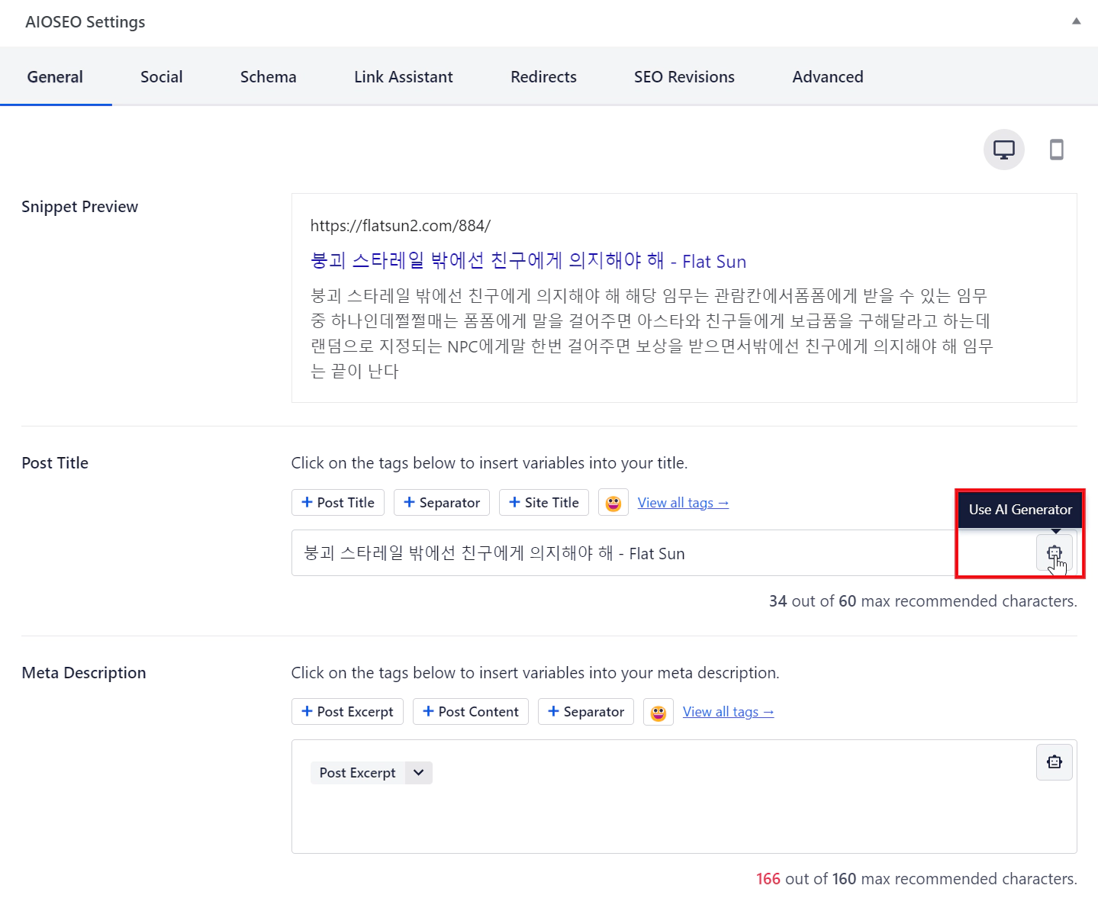1098x911 pixels.
Task: Insert the Post Content tag
Action: [x=471, y=712]
